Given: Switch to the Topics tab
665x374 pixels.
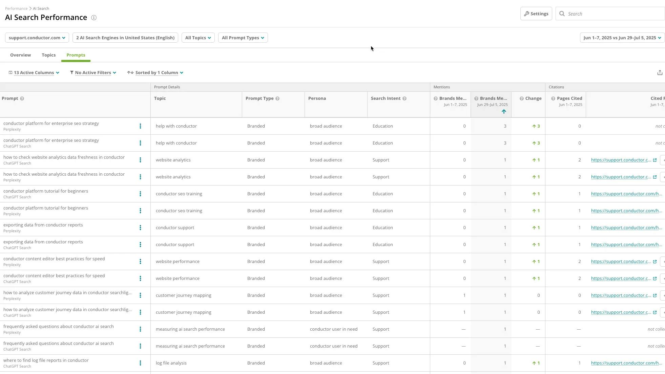Looking at the screenshot, I should coord(48,55).
